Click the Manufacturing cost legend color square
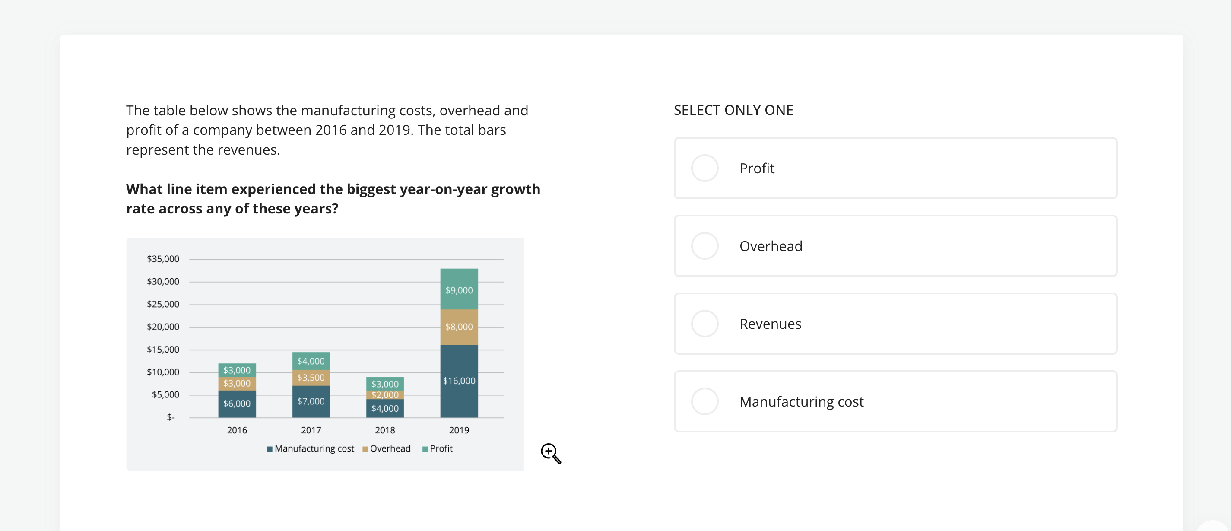The height and width of the screenshot is (531, 1231). click(270, 449)
